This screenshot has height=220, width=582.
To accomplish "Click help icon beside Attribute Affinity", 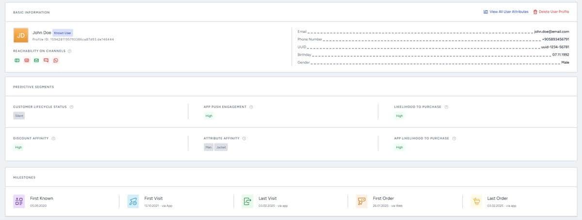I will pyautogui.click(x=244, y=138).
